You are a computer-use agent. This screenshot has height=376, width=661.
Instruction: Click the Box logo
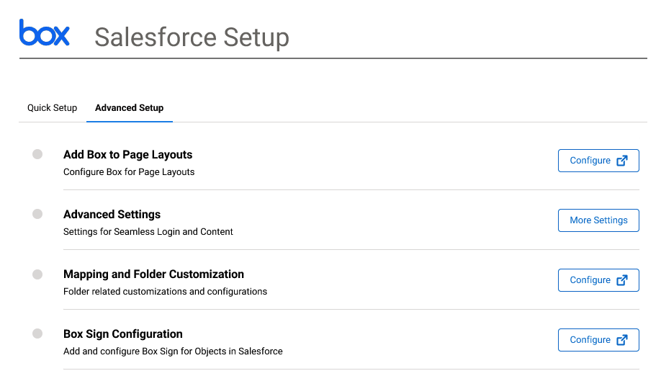(x=44, y=32)
